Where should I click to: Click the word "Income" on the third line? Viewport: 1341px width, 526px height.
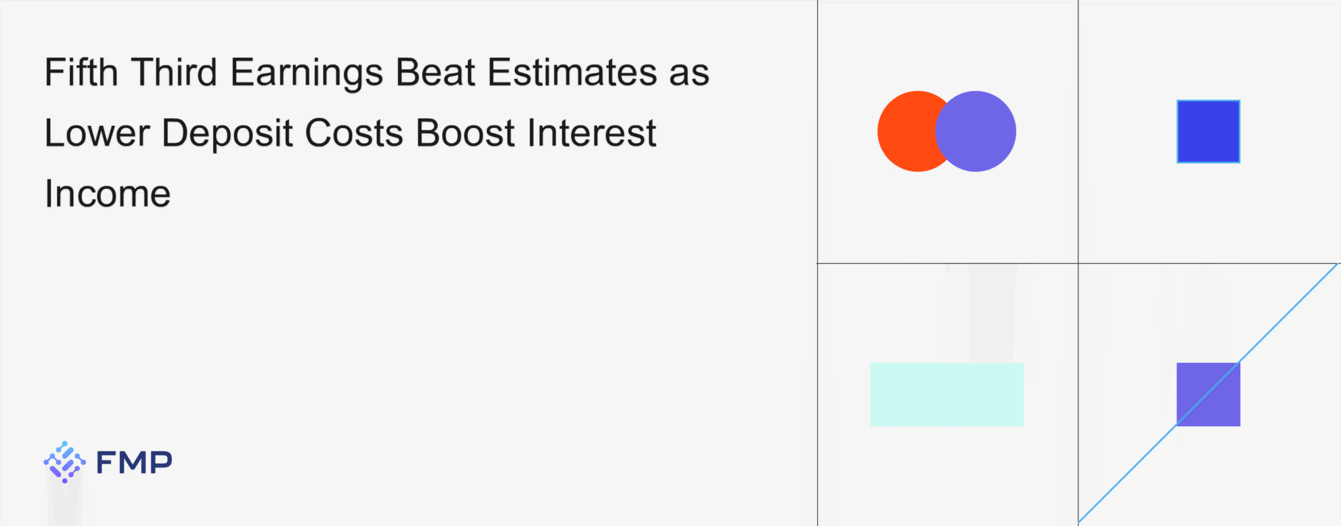[107, 194]
